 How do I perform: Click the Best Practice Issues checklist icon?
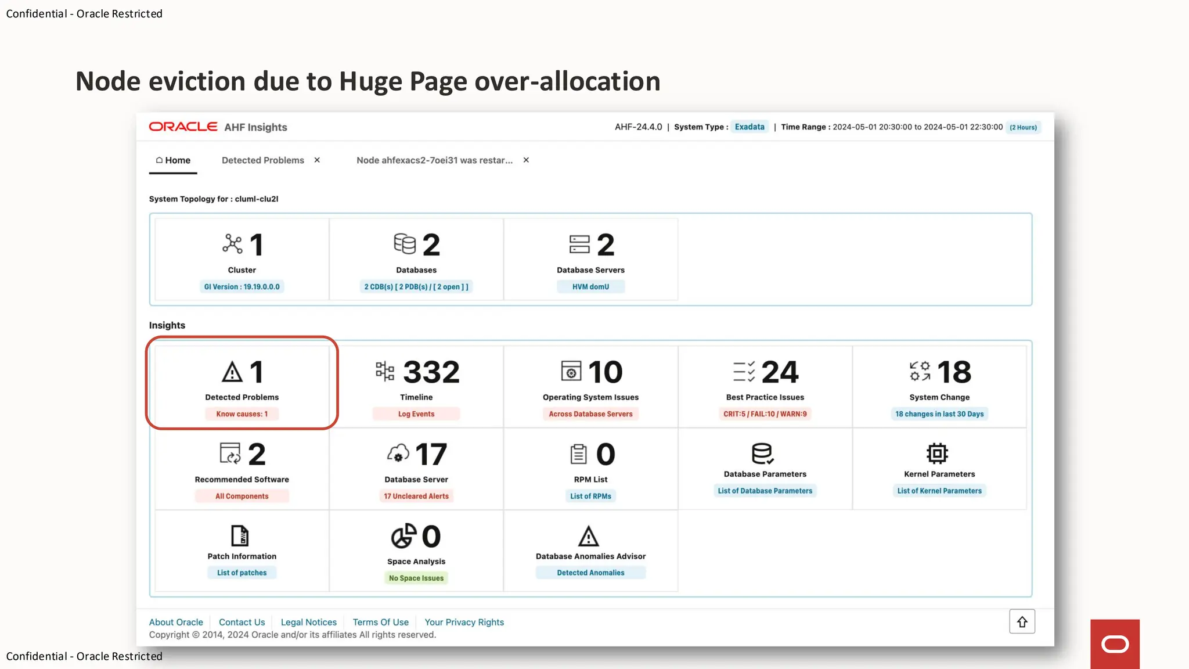744,372
